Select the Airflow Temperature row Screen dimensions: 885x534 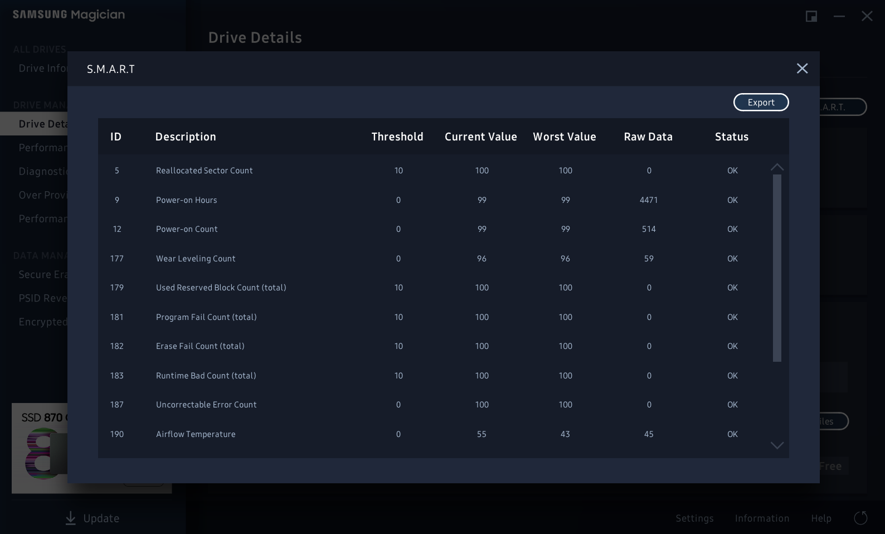coord(434,434)
